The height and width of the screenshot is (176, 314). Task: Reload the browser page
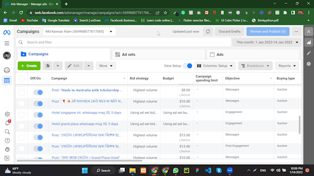point(21,12)
